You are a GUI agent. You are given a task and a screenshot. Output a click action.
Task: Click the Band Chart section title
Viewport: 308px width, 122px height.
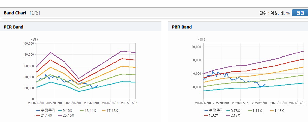tap(15, 13)
